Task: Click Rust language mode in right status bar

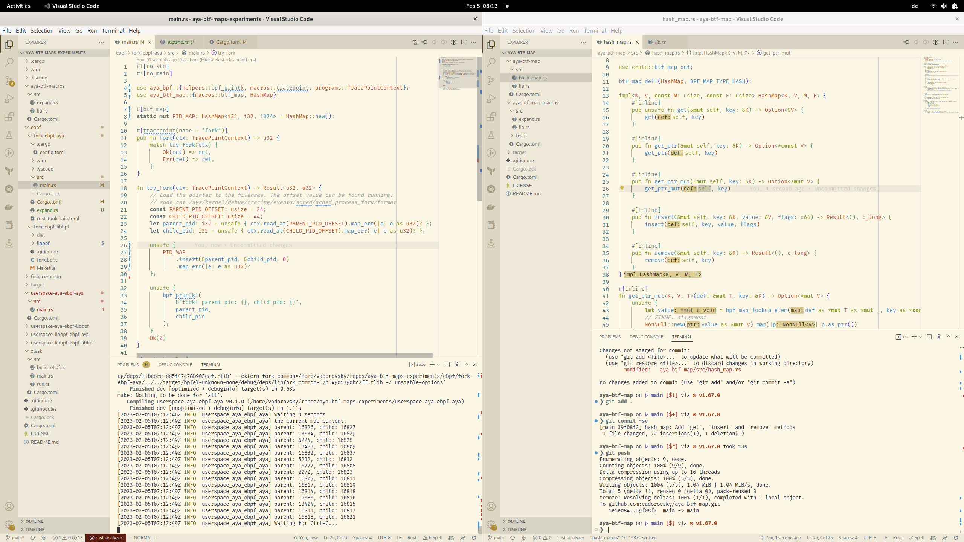Action: pos(897,538)
